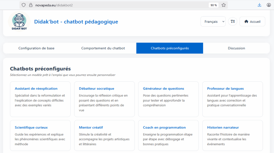Open the browser downloads icon
274x153 pixels.
tap(259, 5)
